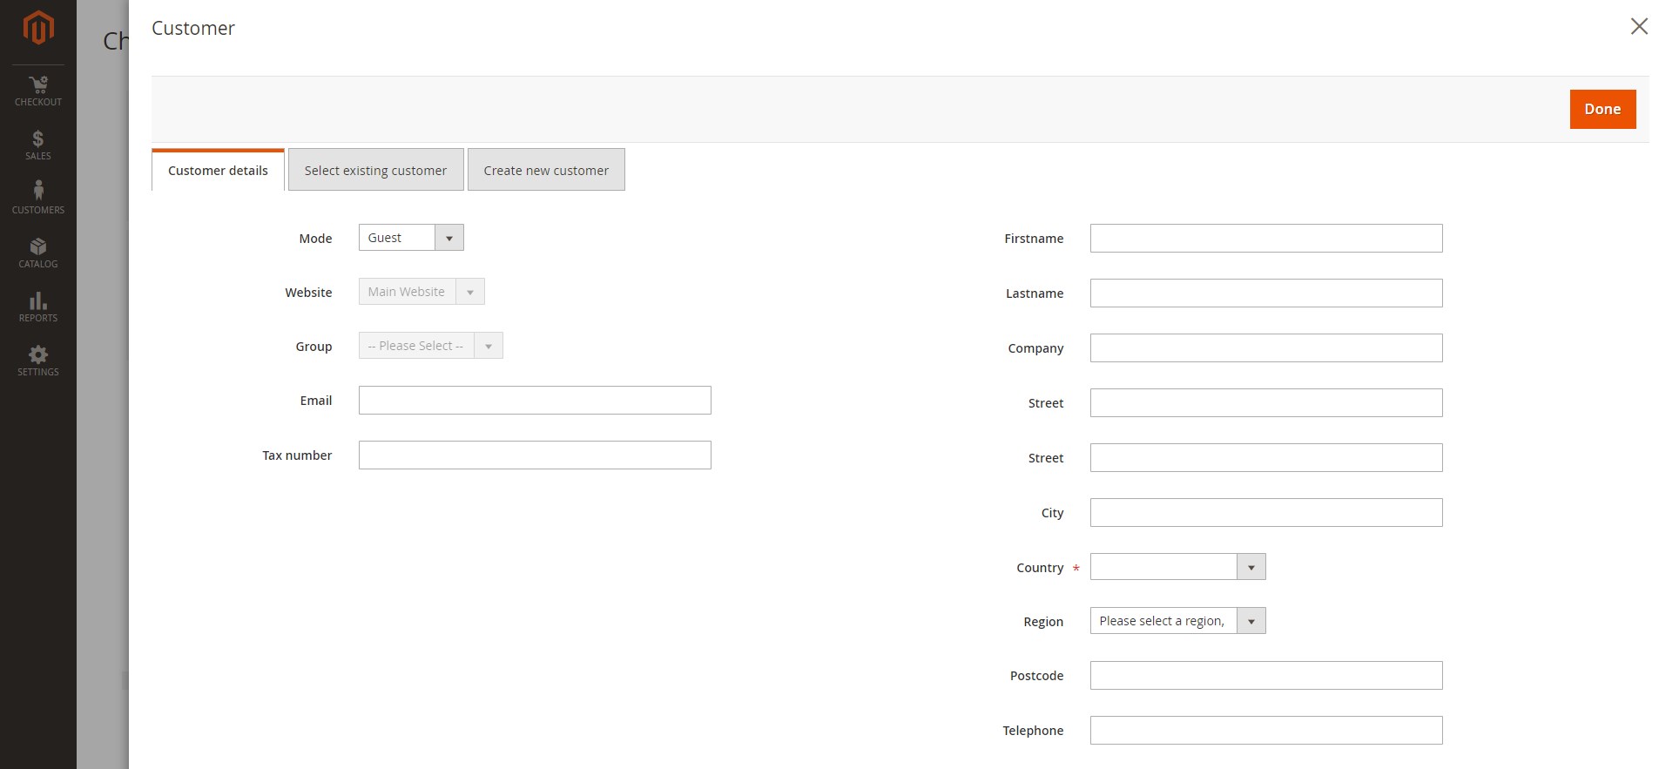Click the Magento logo icon

pyautogui.click(x=38, y=28)
